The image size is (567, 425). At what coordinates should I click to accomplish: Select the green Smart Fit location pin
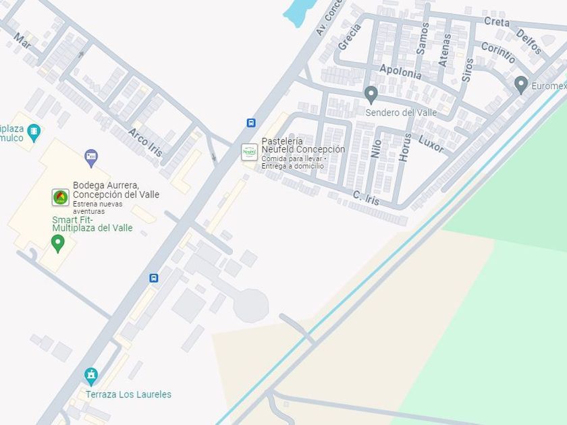pos(58,244)
